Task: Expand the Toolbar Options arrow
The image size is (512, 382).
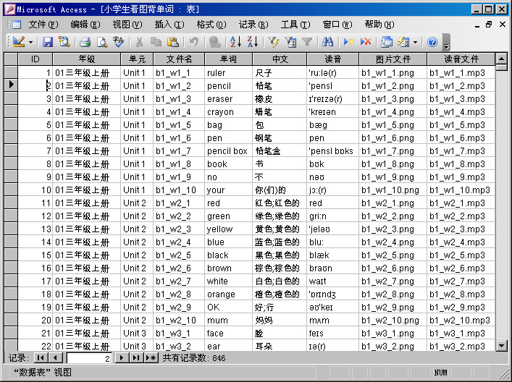Action: click(446, 43)
